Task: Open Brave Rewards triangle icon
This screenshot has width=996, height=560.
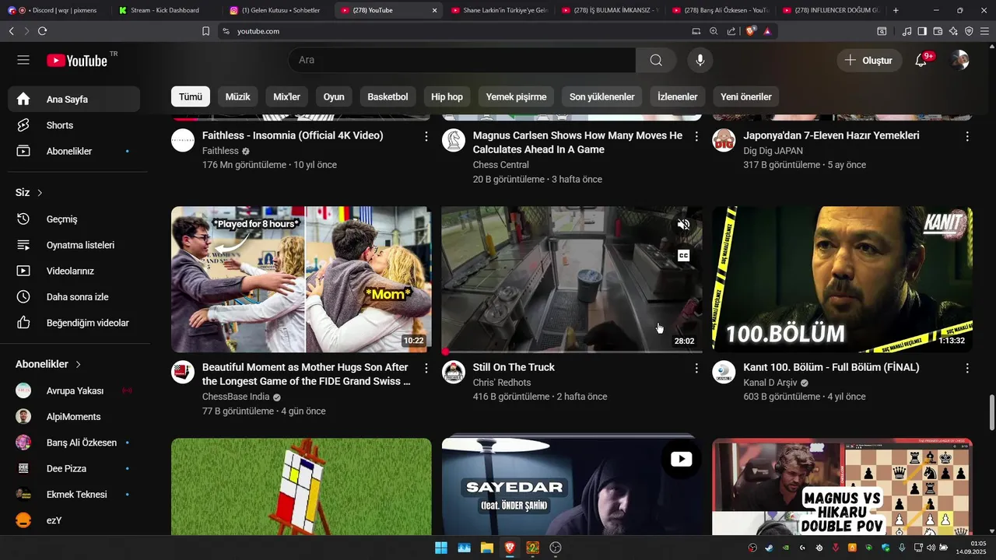Action: point(767,31)
